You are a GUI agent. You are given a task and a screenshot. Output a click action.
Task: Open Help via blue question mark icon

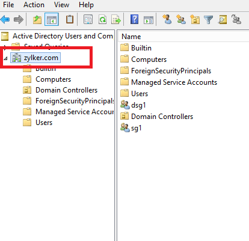point(134,19)
